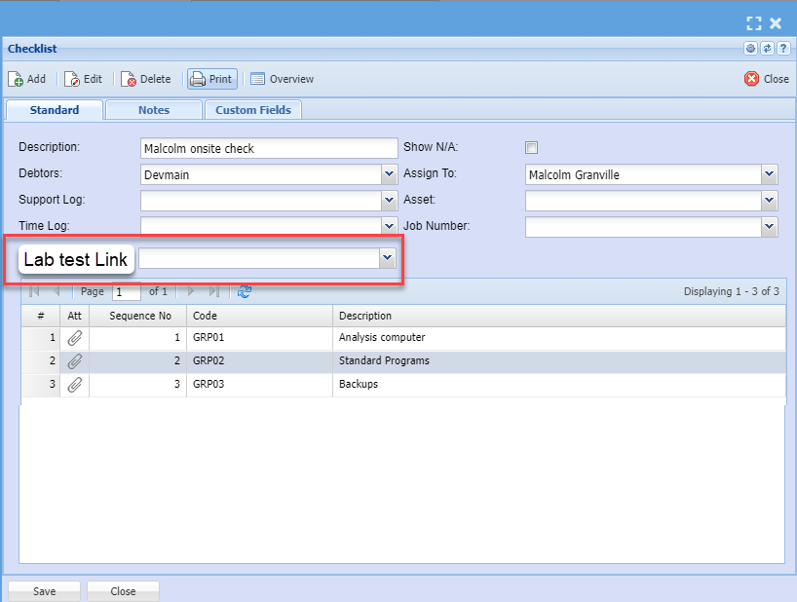Click the Save button
This screenshot has height=602, width=797.
(x=44, y=591)
